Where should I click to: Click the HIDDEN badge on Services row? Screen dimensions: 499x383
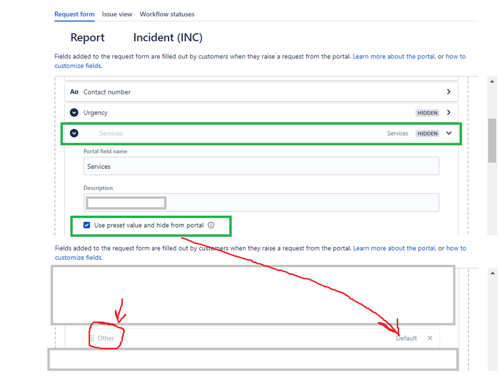pyautogui.click(x=428, y=134)
